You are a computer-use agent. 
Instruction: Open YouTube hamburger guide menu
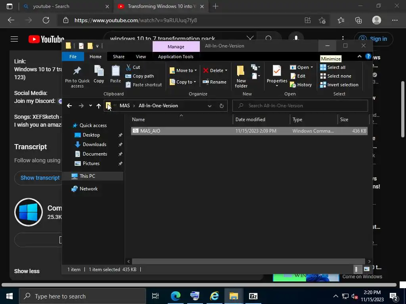pyautogui.click(x=14, y=39)
